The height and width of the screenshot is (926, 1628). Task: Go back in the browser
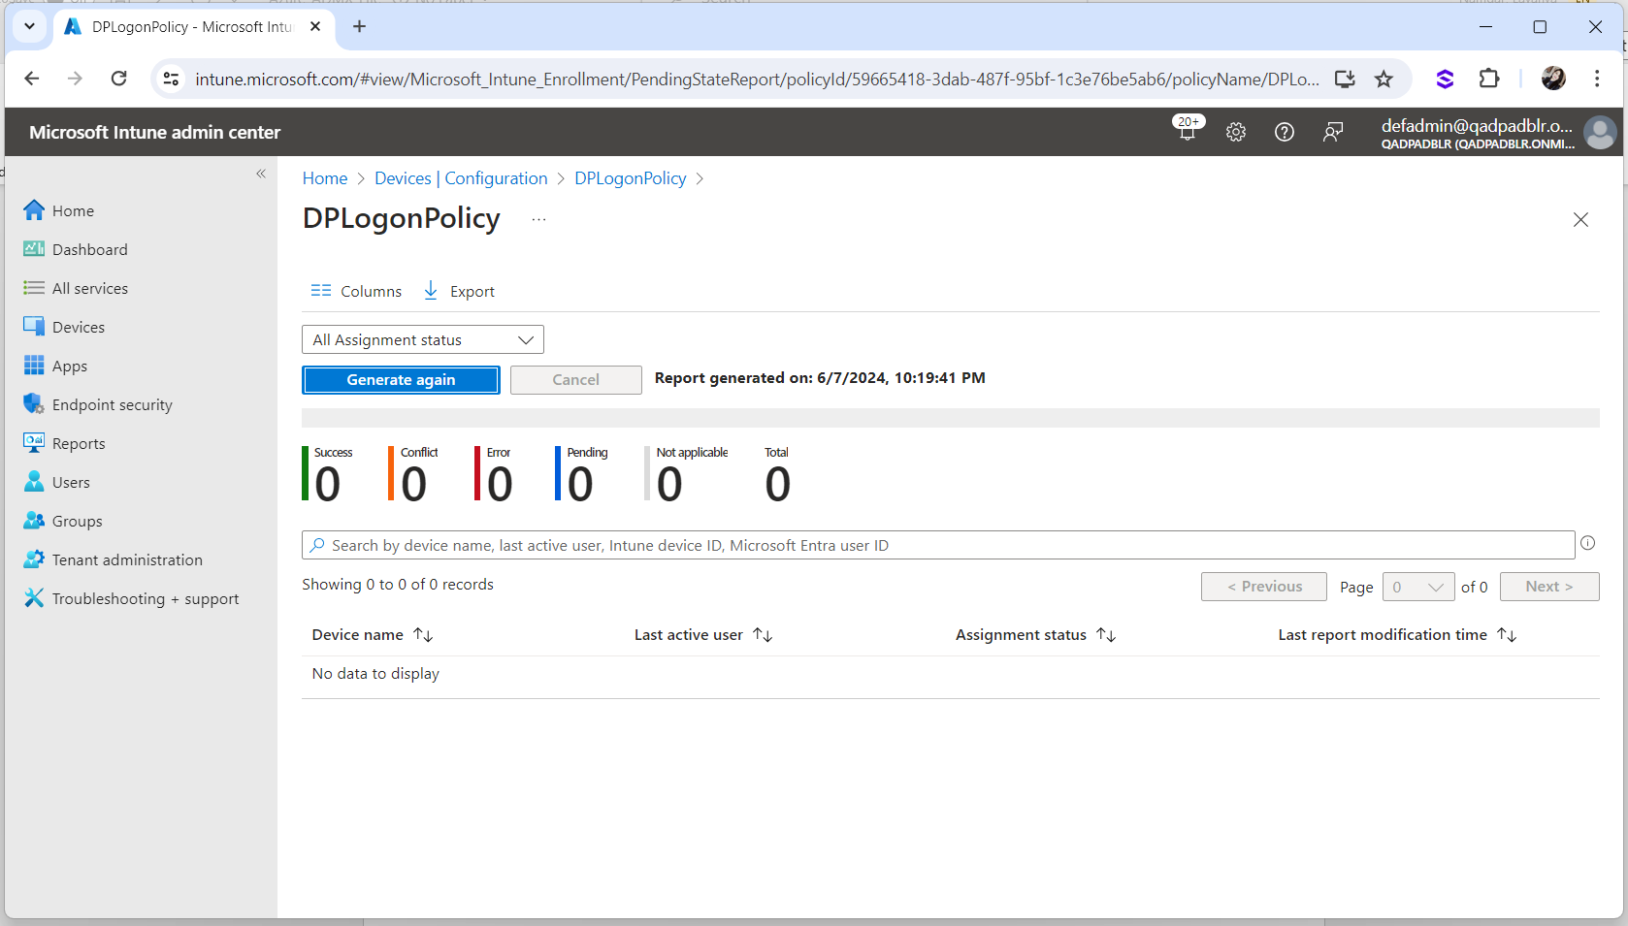tap(32, 79)
